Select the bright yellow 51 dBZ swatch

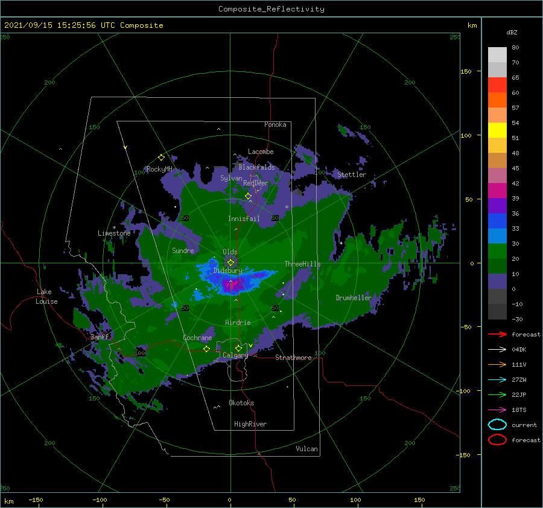497,130
